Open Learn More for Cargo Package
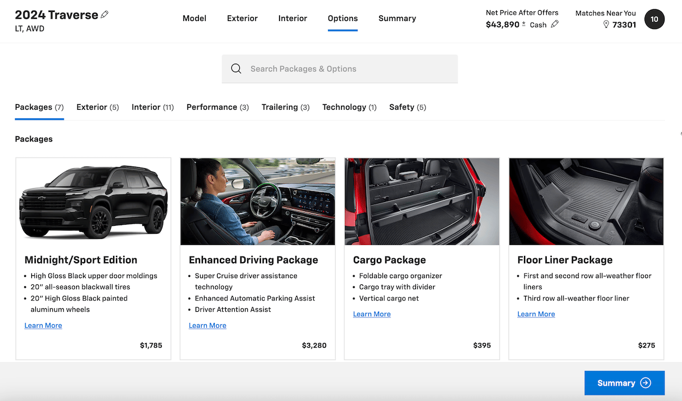This screenshot has height=401, width=682. point(372,314)
